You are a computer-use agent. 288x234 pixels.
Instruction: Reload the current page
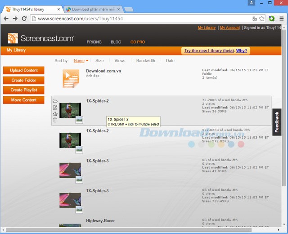pos(24,18)
